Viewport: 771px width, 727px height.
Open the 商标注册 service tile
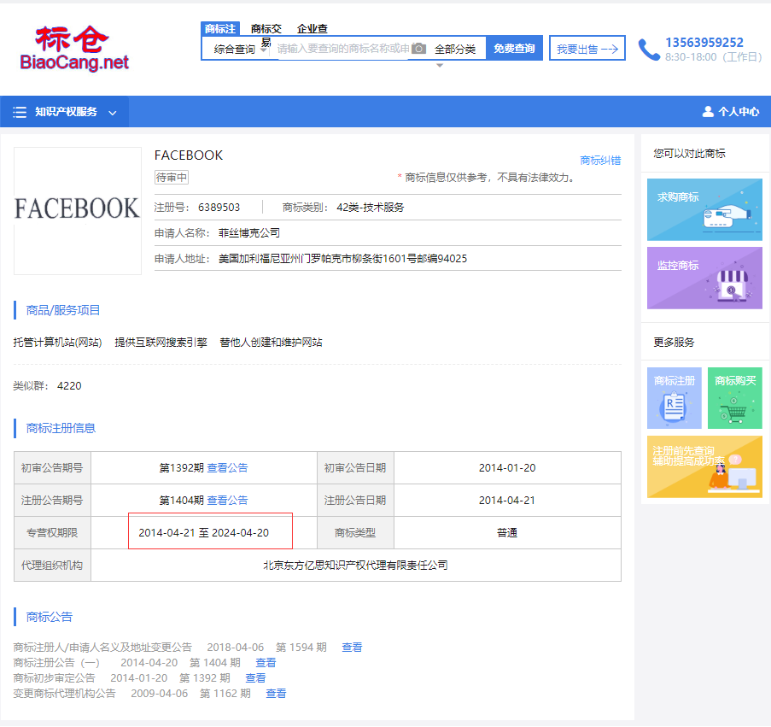tap(675, 398)
